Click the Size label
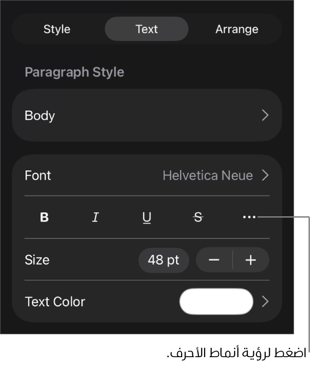 tap(37, 260)
